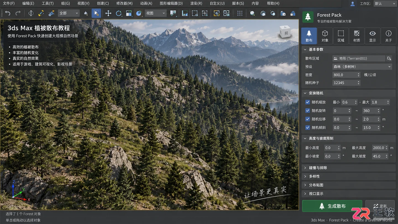
Task: Open the 预设 preset dropdown 森林 (多树种)
Action: pyautogui.click(x=362, y=67)
